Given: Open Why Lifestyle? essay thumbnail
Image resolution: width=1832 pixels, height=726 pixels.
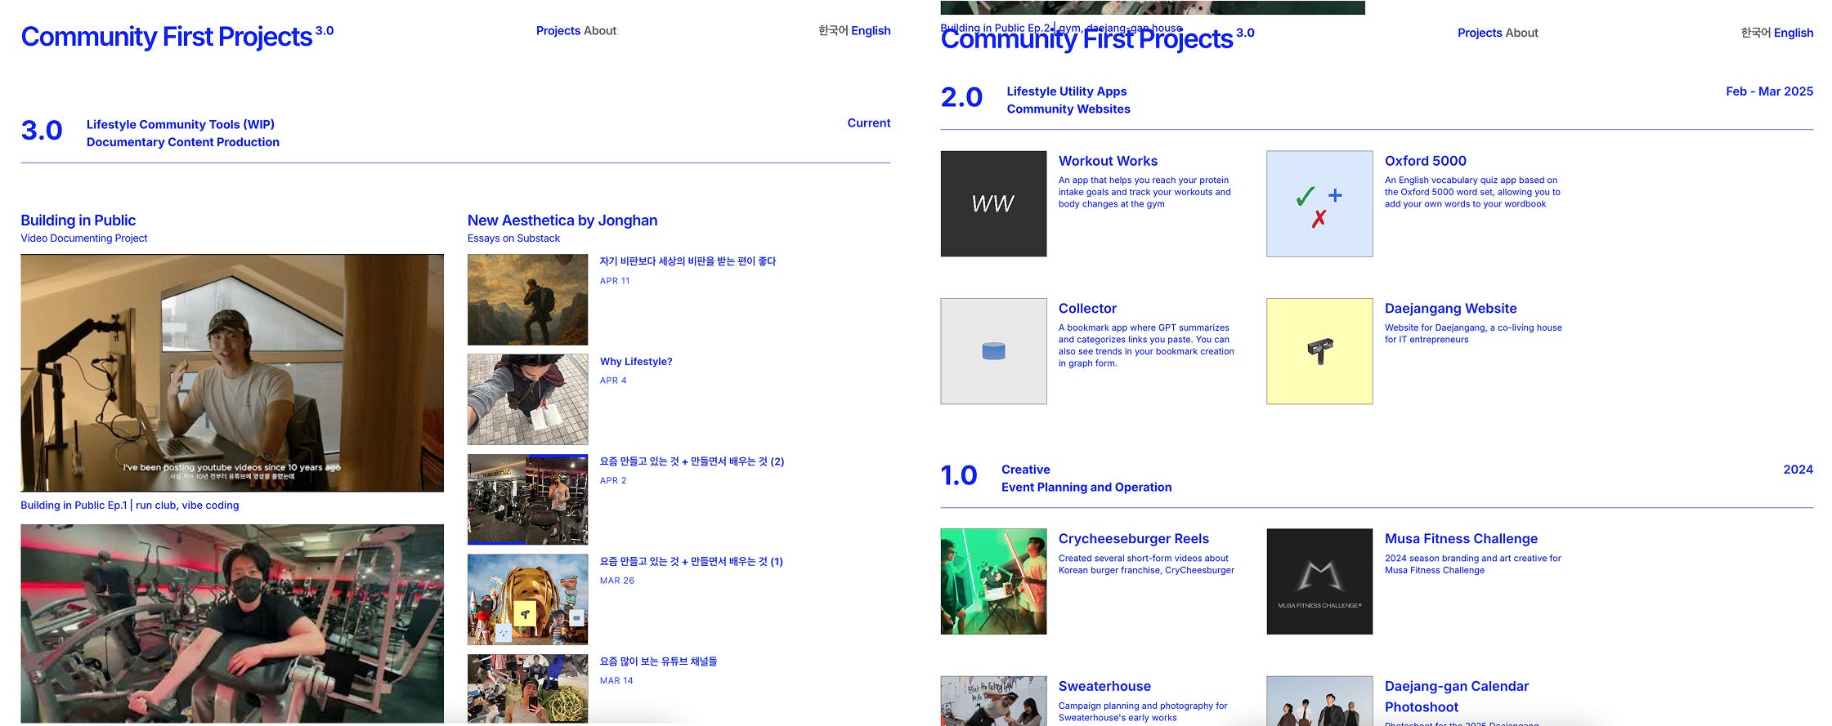Looking at the screenshot, I should coord(527,399).
